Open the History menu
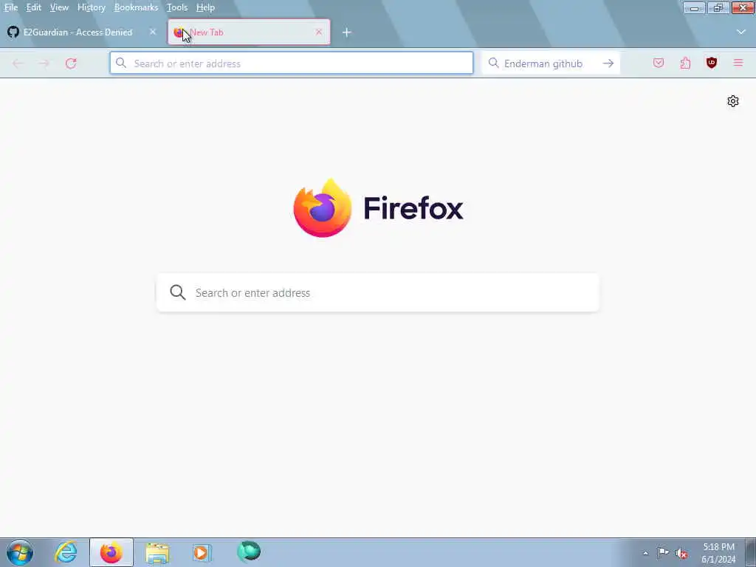This screenshot has height=567, width=756. (91, 7)
